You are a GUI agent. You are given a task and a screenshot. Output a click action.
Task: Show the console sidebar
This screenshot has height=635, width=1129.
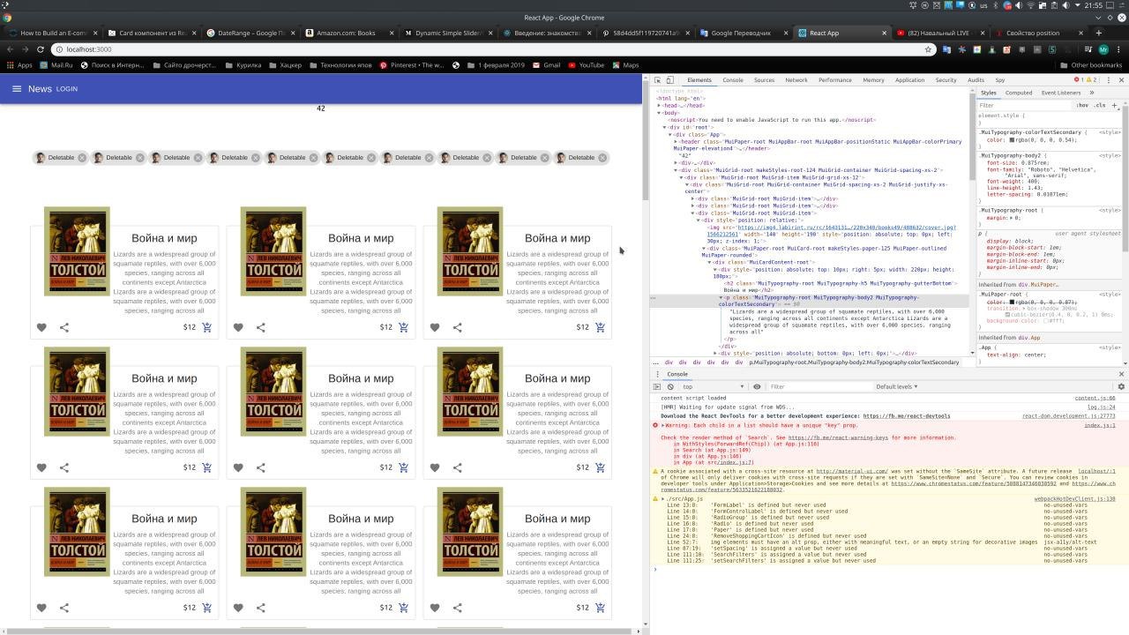click(x=657, y=386)
